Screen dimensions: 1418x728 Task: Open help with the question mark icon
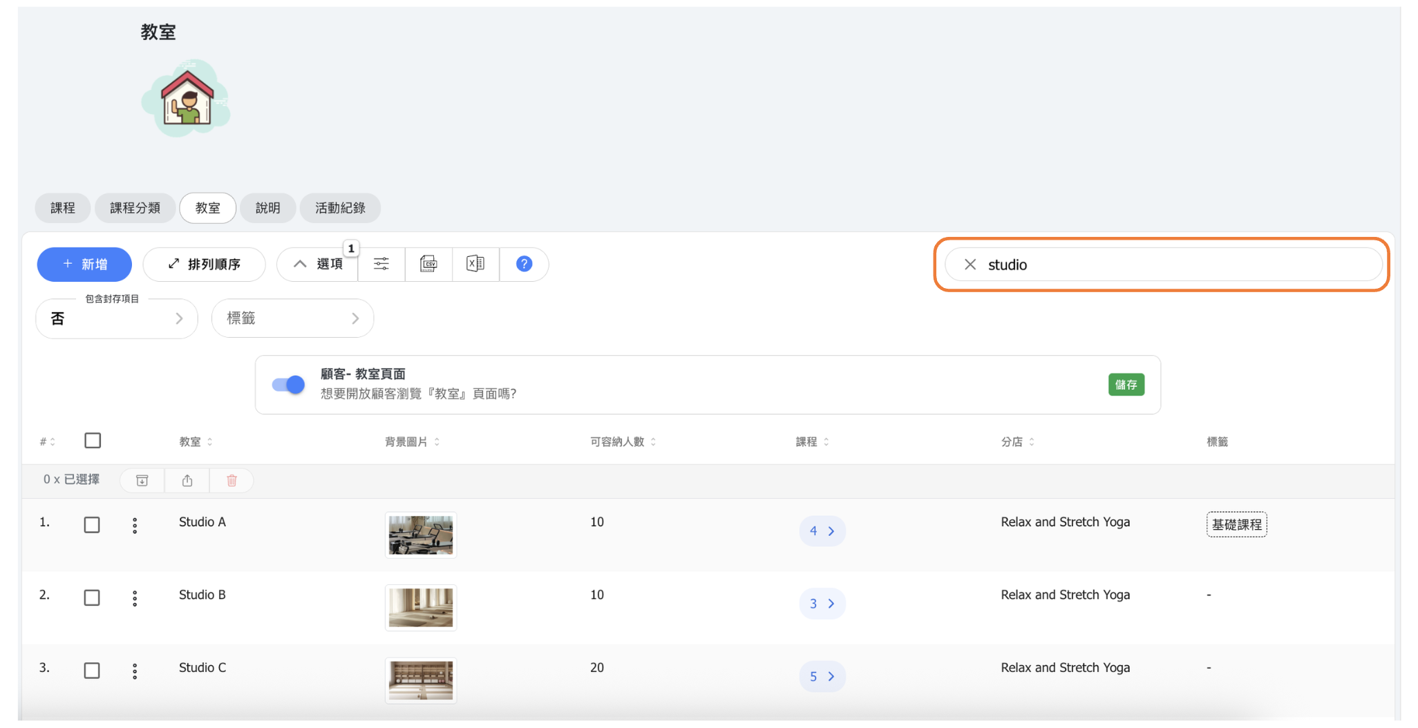(524, 264)
